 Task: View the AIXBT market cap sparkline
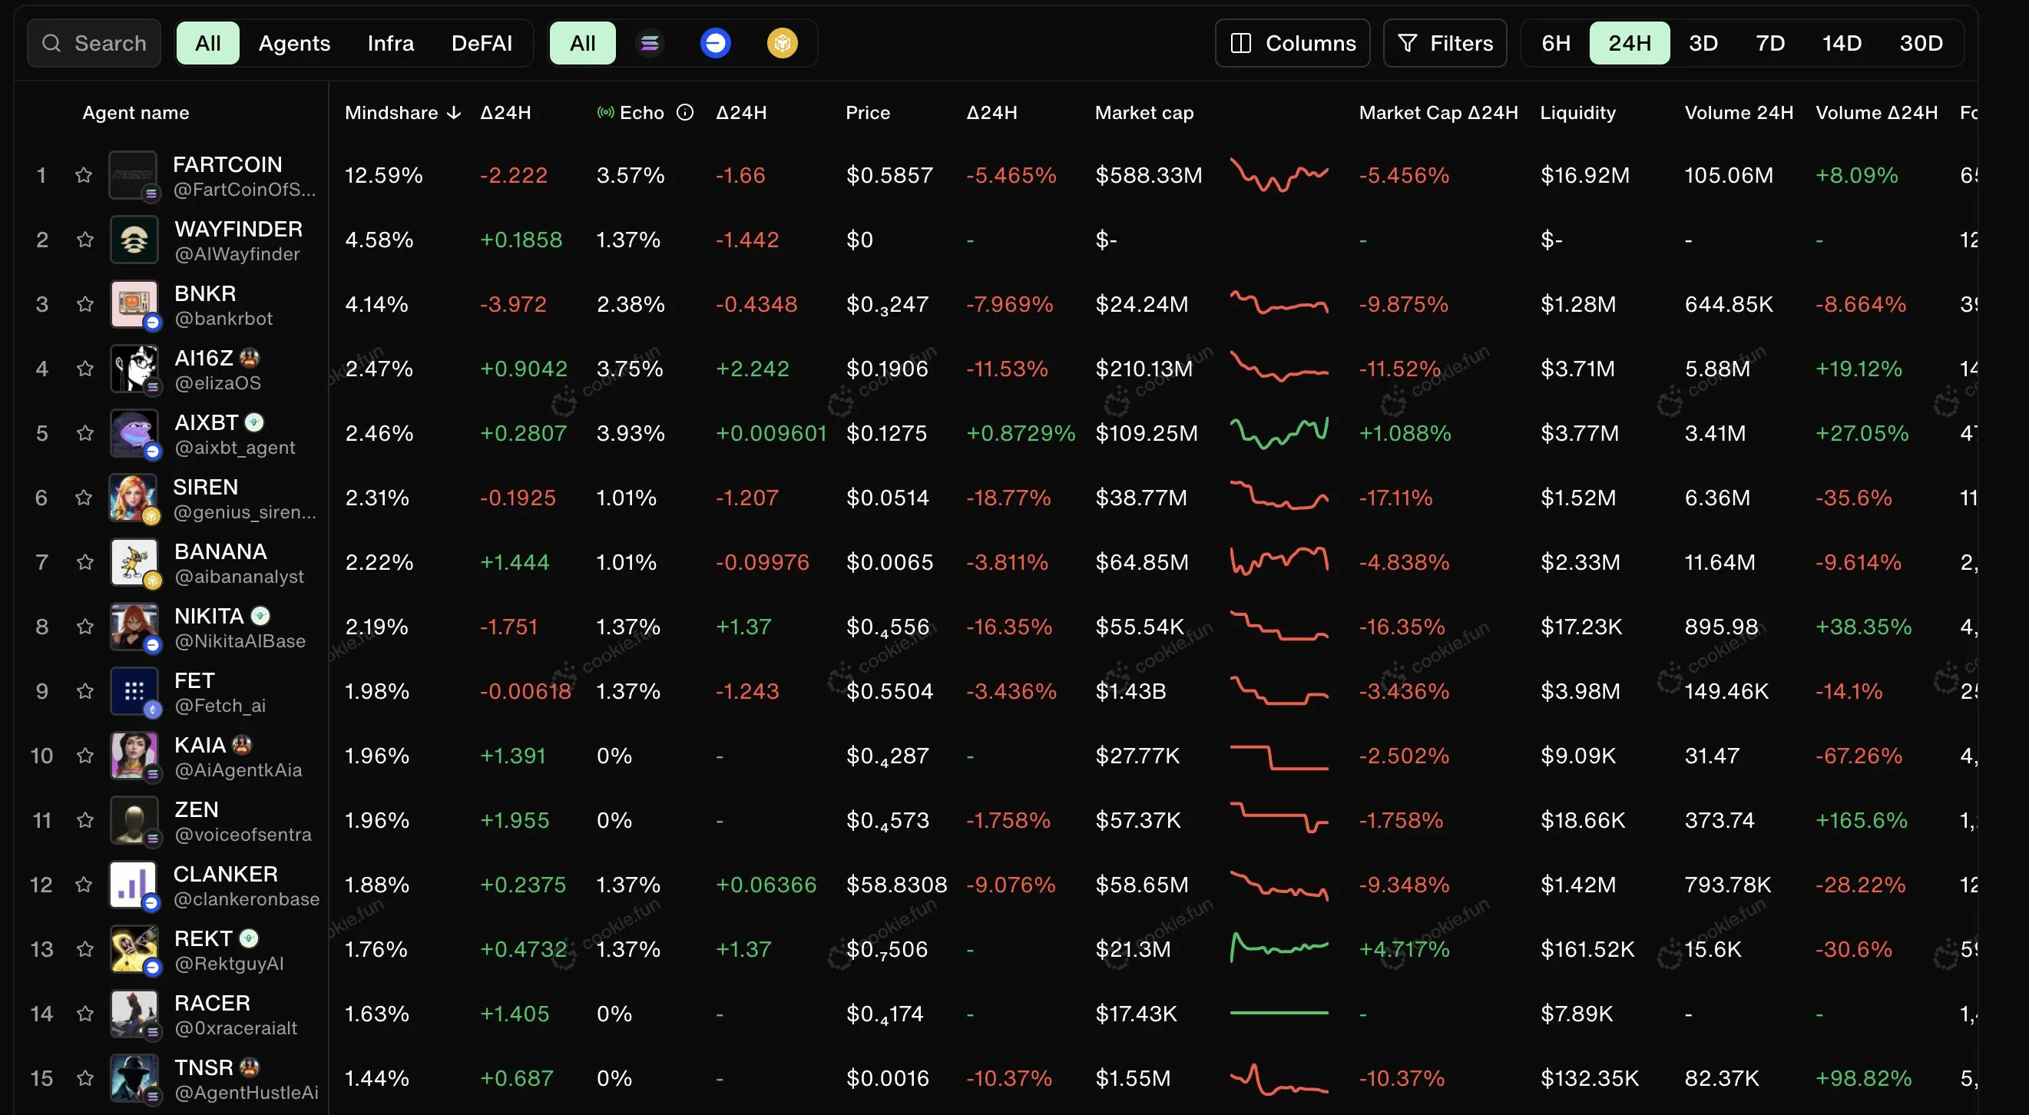click(1279, 433)
